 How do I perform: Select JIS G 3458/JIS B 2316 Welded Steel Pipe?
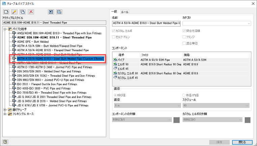click(x=52, y=101)
